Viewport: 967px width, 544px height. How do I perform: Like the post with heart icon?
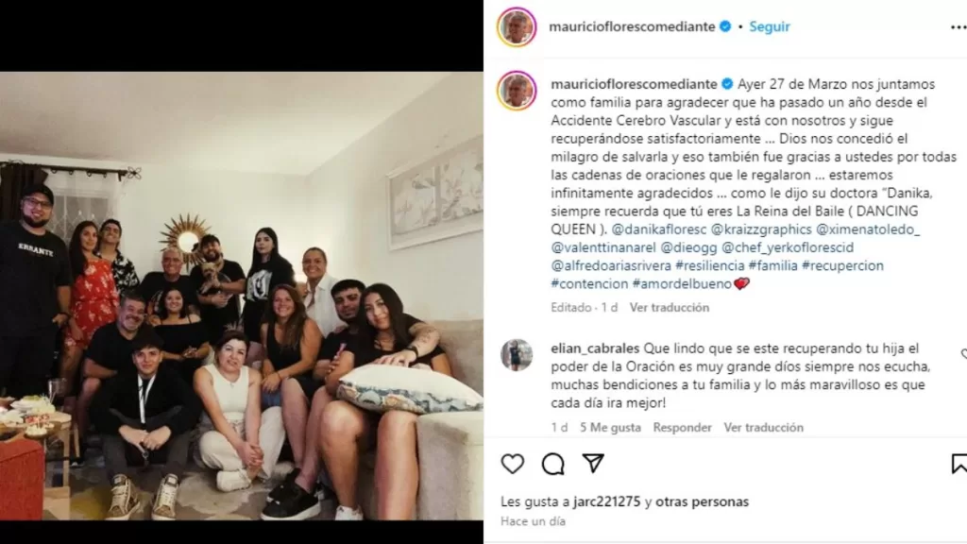[x=513, y=464]
